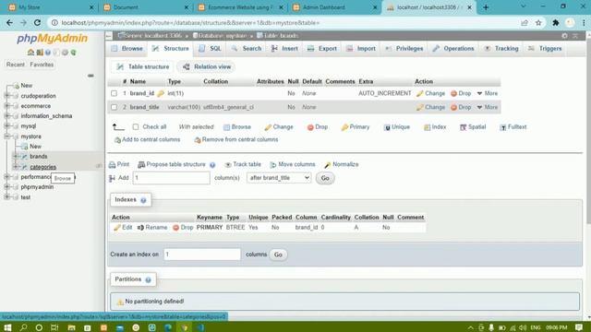Image resolution: width=591 pixels, height=332 pixels.
Task: Switch to the Insert tab
Action: [x=284, y=49]
